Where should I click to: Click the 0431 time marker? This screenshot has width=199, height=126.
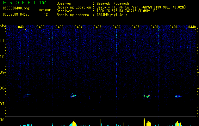tap(22, 27)
